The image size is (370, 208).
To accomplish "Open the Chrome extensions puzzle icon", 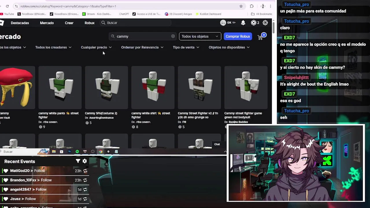I will [x=252, y=6].
